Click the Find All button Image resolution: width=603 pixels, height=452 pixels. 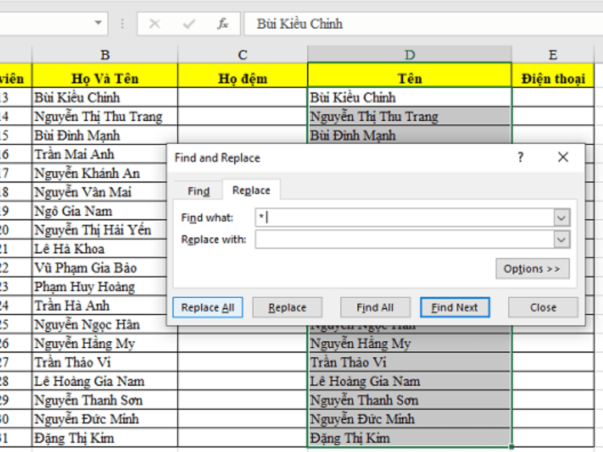pyautogui.click(x=375, y=307)
